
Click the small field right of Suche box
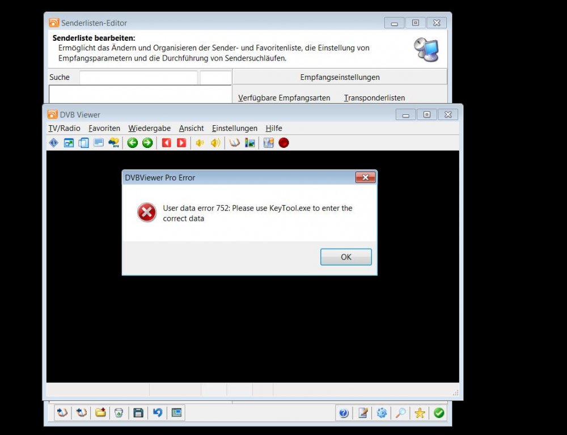[x=216, y=78]
